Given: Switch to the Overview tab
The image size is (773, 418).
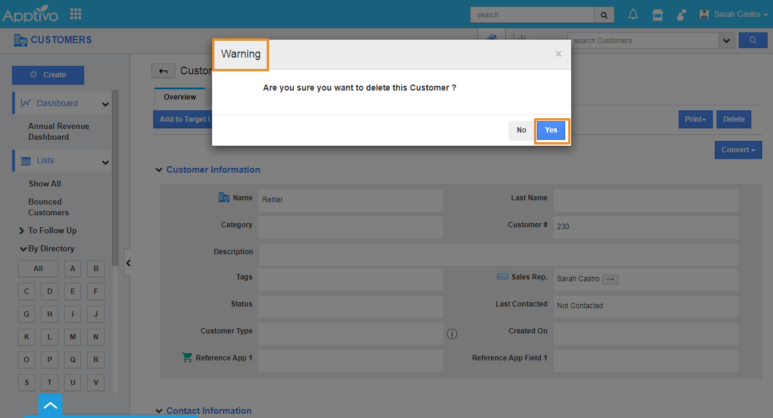Looking at the screenshot, I should coord(180,97).
